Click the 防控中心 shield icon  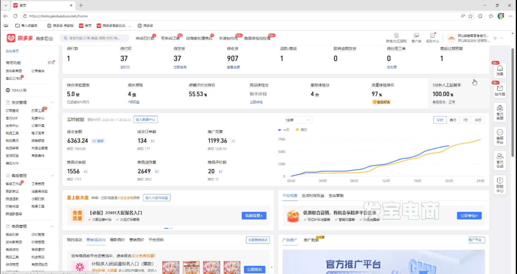(x=500, y=185)
